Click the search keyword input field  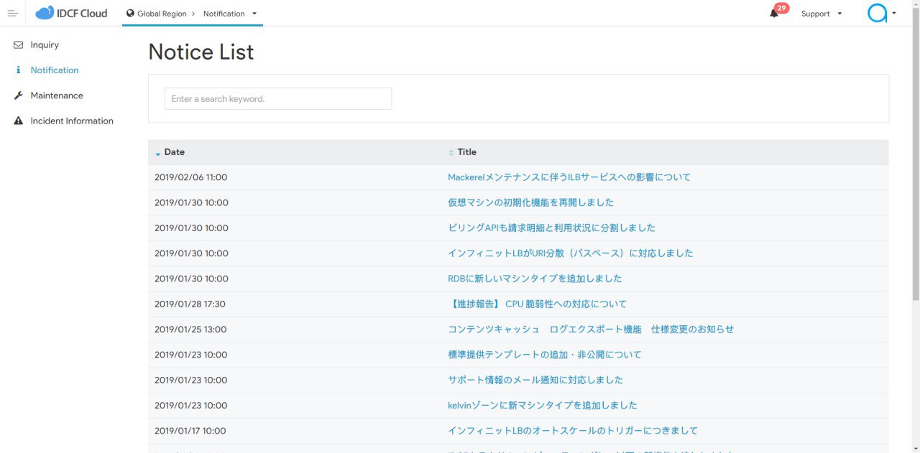coord(278,99)
